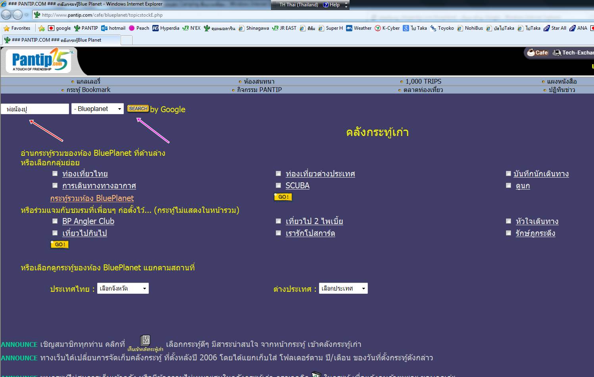Viewport: 594px width, 377px height.
Task: Open the 1,000 TRIPS menu link
Action: coord(423,81)
